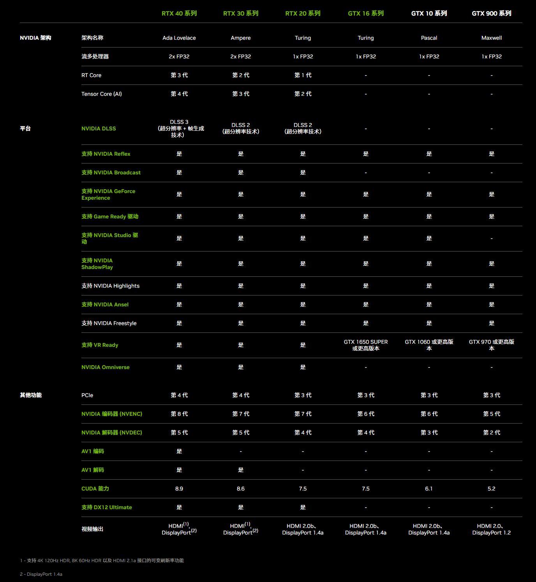This screenshot has height=582, width=536.
Task: Open the 支持 NVIDIA Ansel link
Action: [x=105, y=304]
